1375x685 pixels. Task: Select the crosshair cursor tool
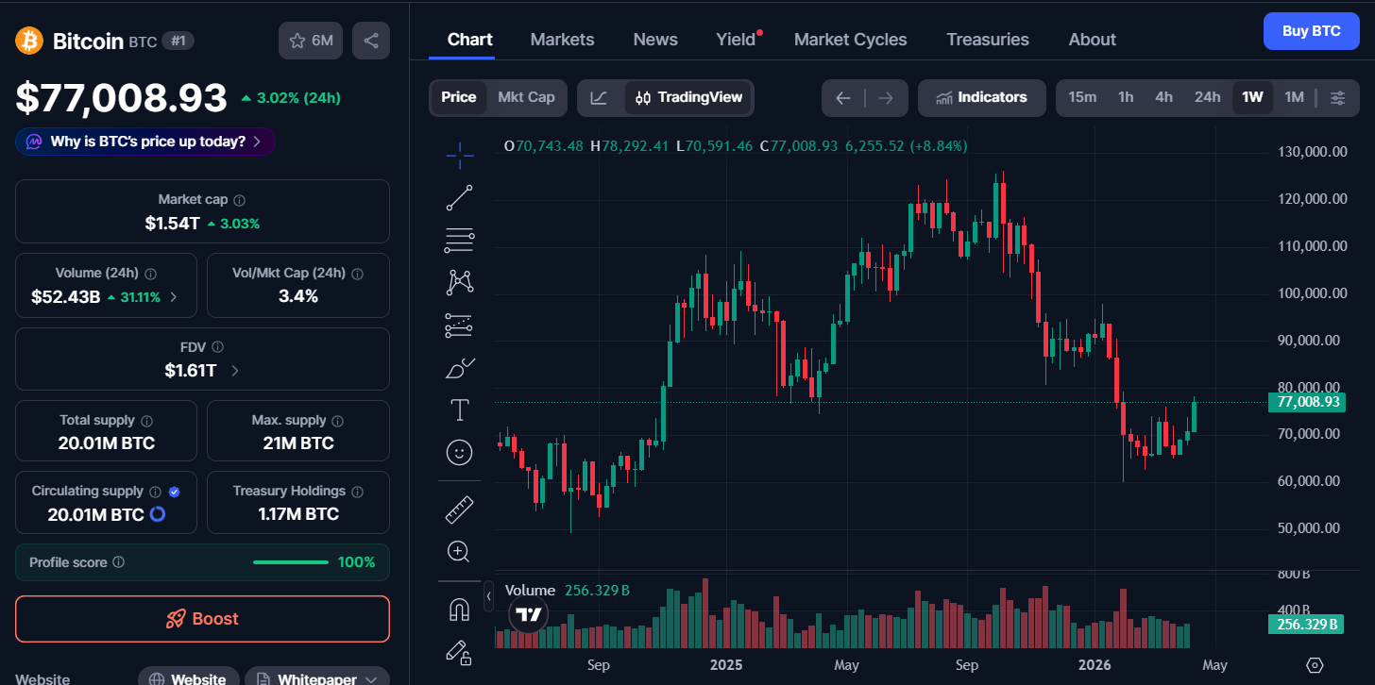click(x=460, y=155)
